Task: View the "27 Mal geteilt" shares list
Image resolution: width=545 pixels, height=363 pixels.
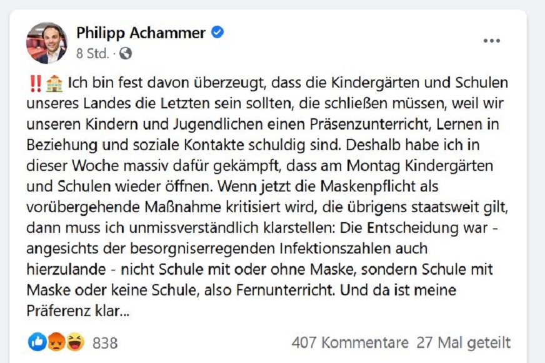Action: [463, 343]
